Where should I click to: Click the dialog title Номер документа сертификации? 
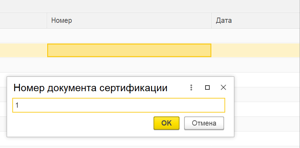click(90, 88)
